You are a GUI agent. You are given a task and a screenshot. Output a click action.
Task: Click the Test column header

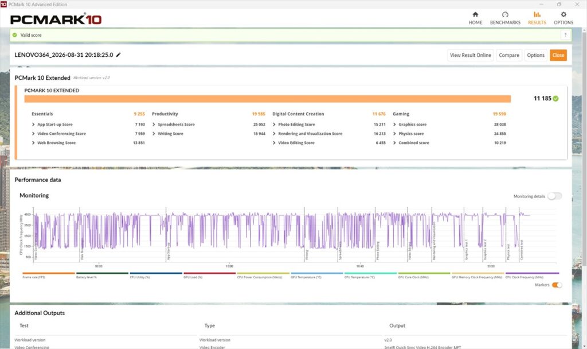point(24,326)
